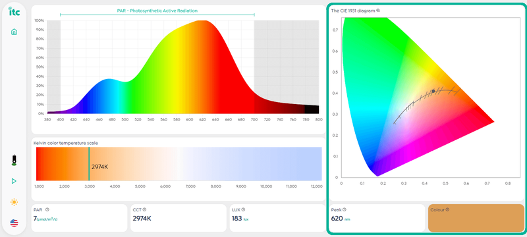This screenshot has height=237, width=527.
Task: Open the Peak info help icon
Action: pos(345,210)
